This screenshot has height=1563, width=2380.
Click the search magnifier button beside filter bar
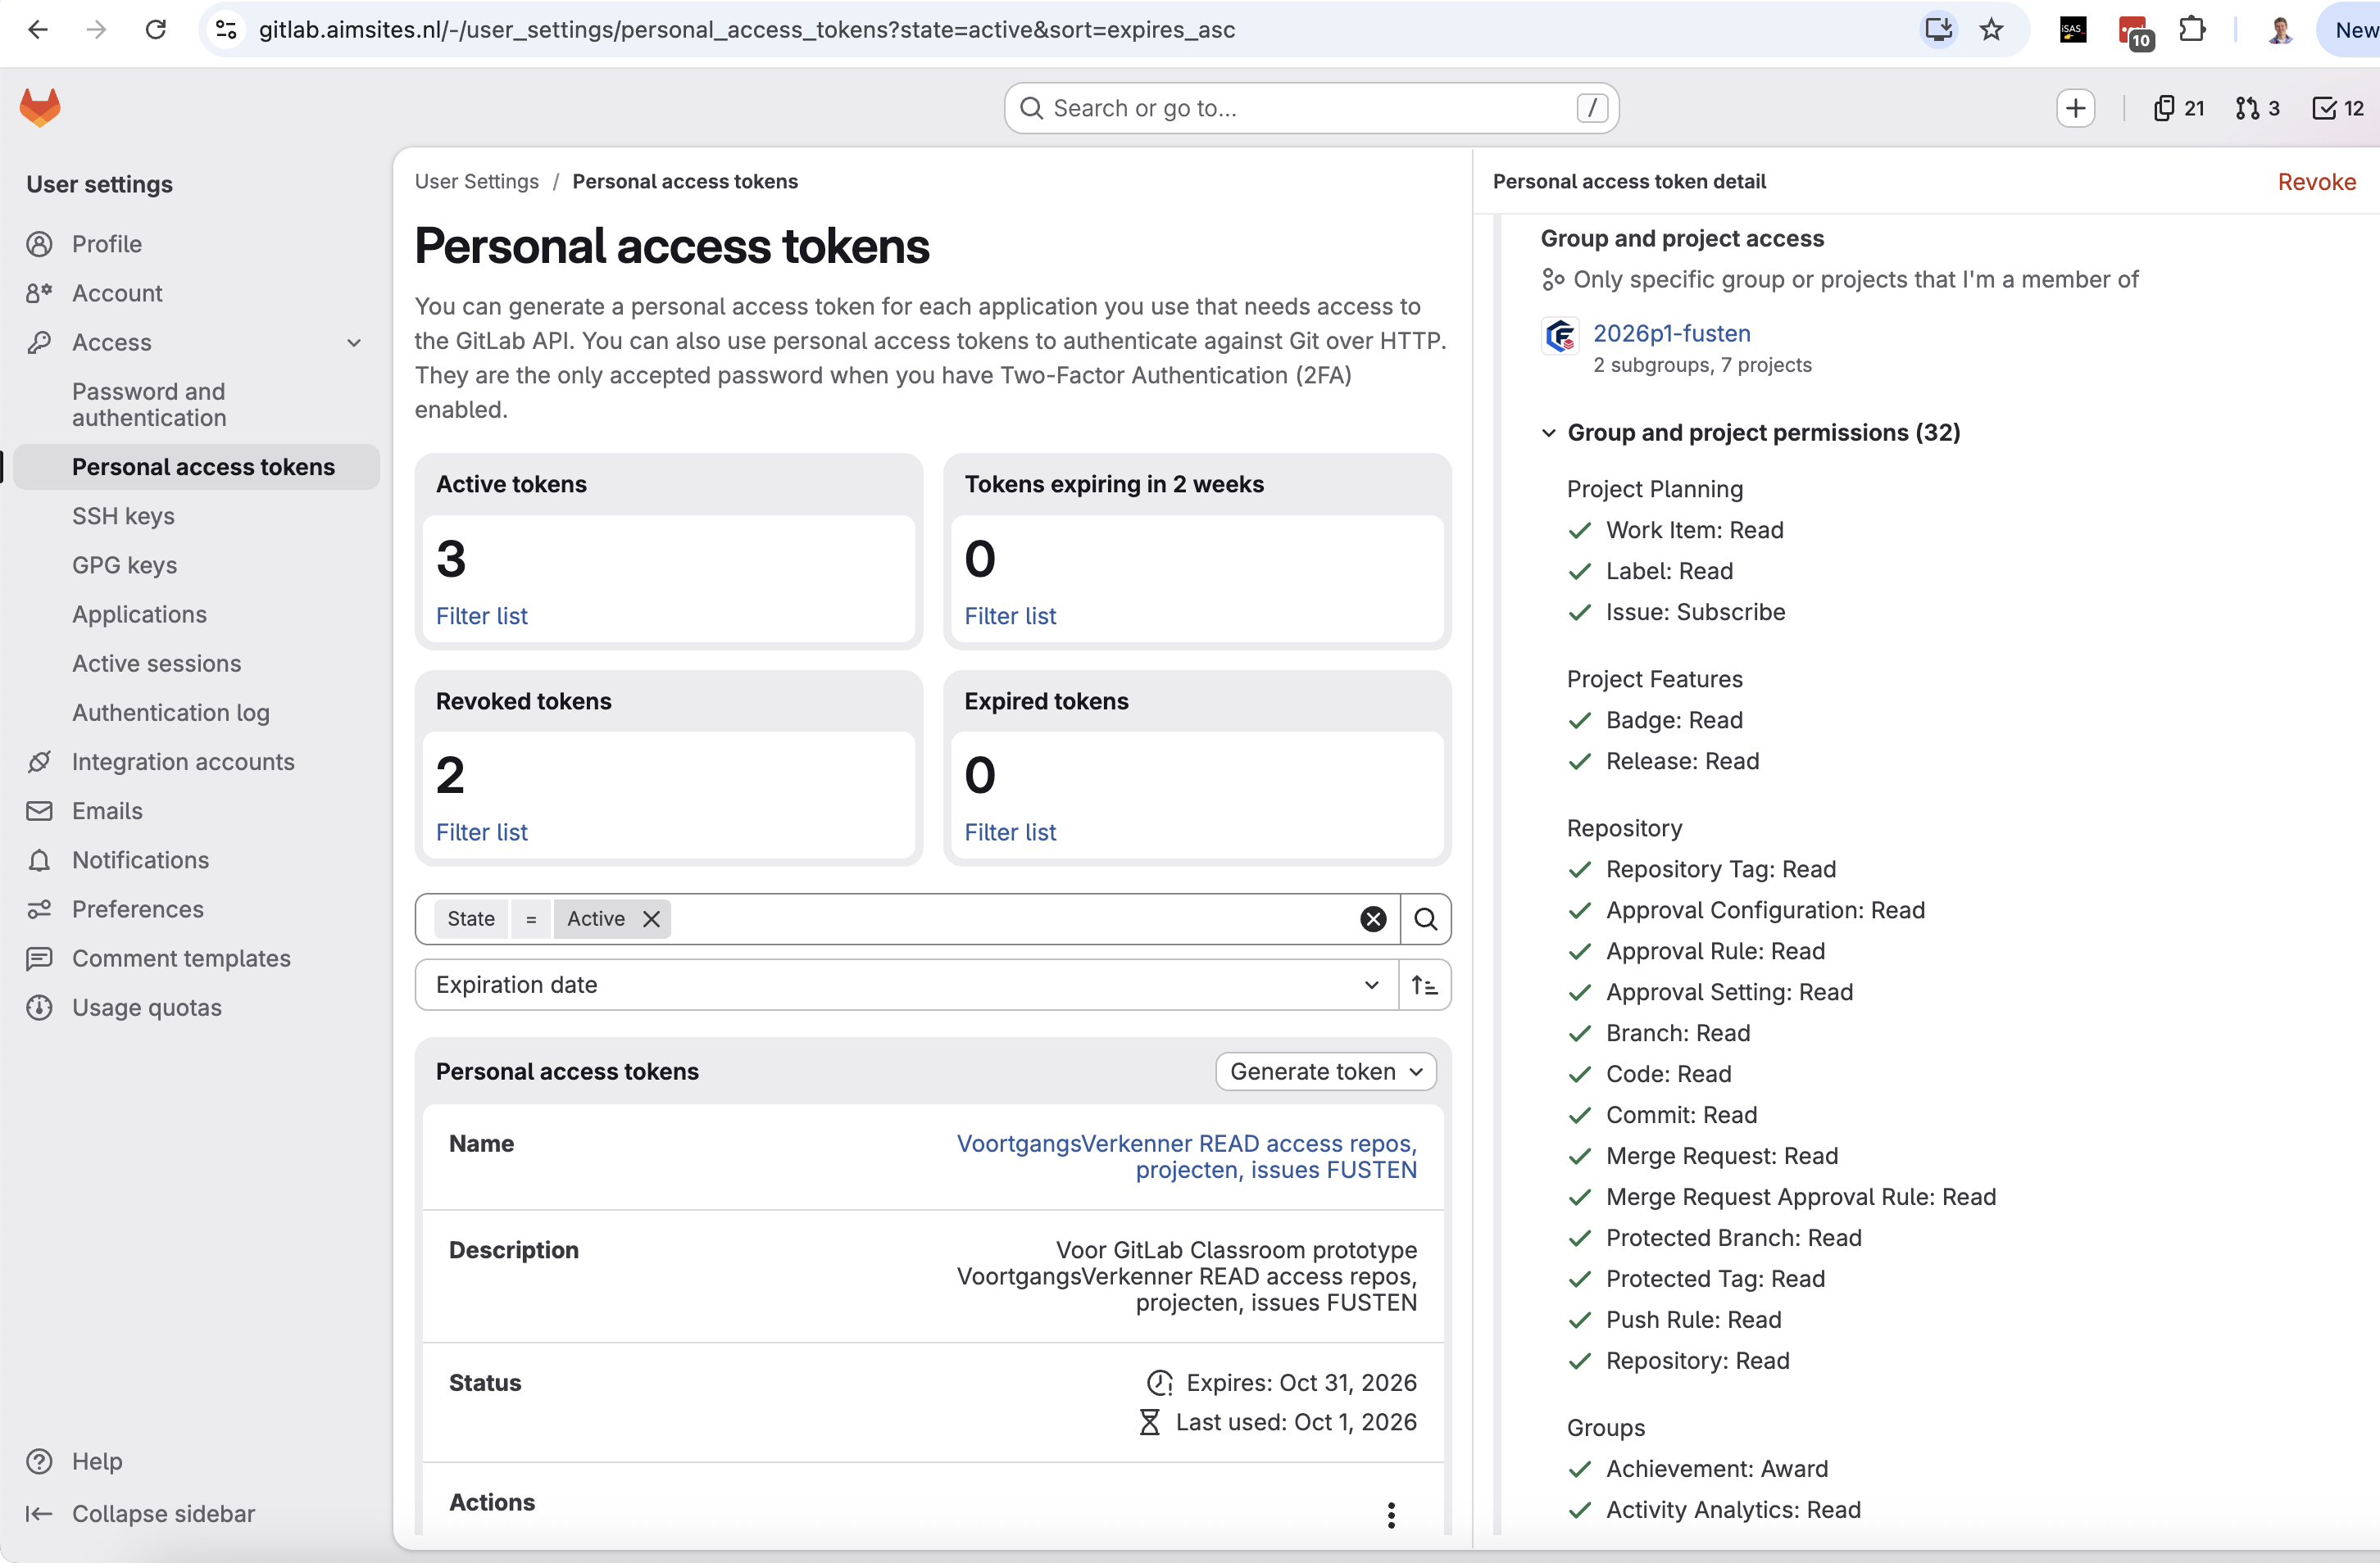pos(1426,918)
